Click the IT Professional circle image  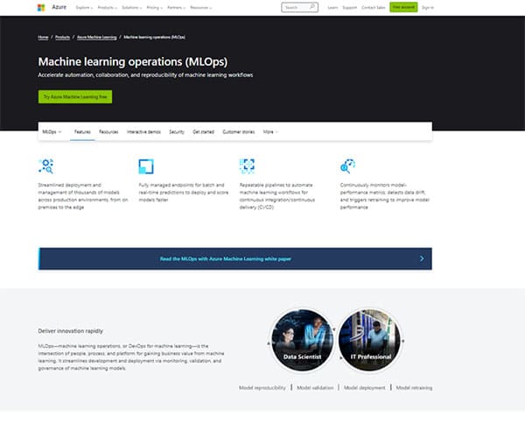click(370, 340)
